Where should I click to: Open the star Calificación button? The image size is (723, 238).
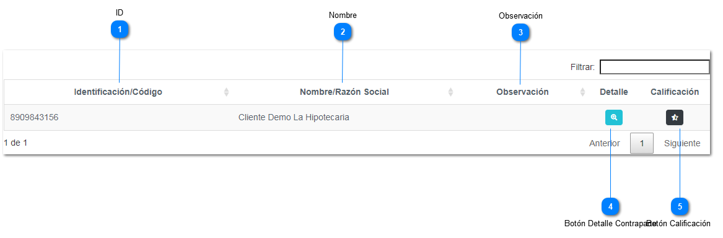tap(675, 118)
